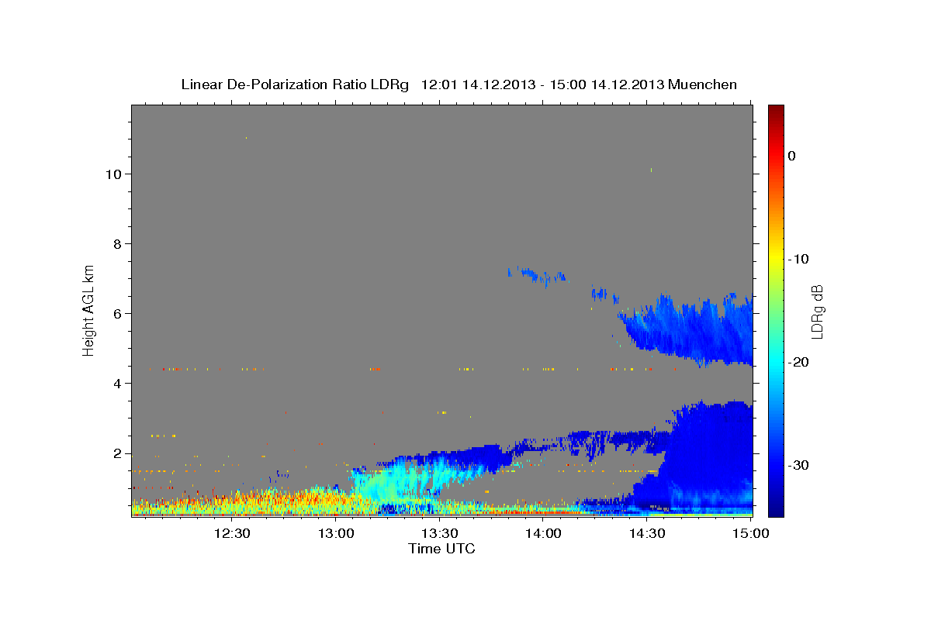Click the 'Muenchen' station name in title
The height and width of the screenshot is (620, 931).
pos(702,84)
